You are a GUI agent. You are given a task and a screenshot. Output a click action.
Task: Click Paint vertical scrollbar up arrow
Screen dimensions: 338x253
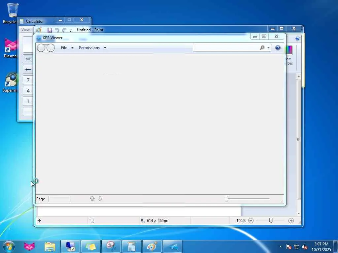298,76
